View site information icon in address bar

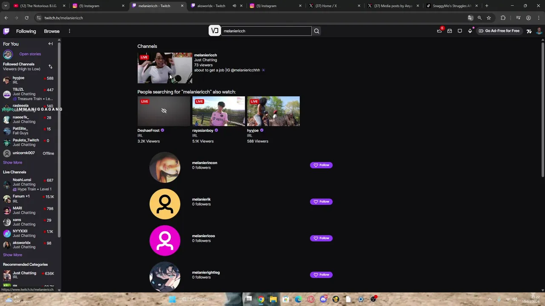[39, 18]
